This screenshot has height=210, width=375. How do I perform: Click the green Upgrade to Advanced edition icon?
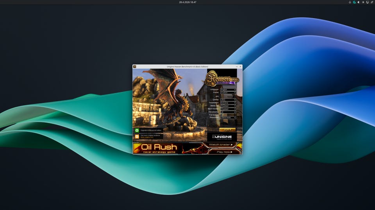tap(137, 130)
